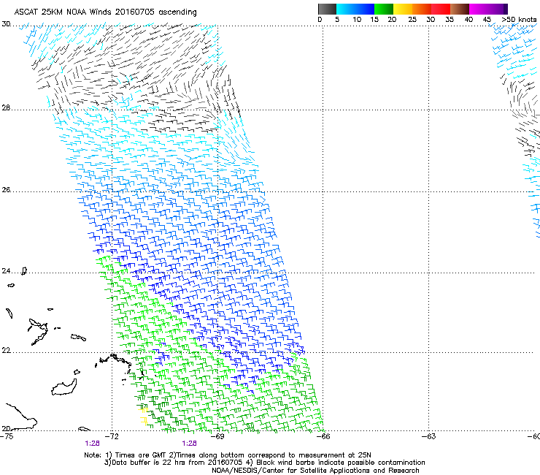The width and height of the screenshot is (540, 475).
Task: Click the '>50 knots' legend label
Action: [x=519, y=20]
